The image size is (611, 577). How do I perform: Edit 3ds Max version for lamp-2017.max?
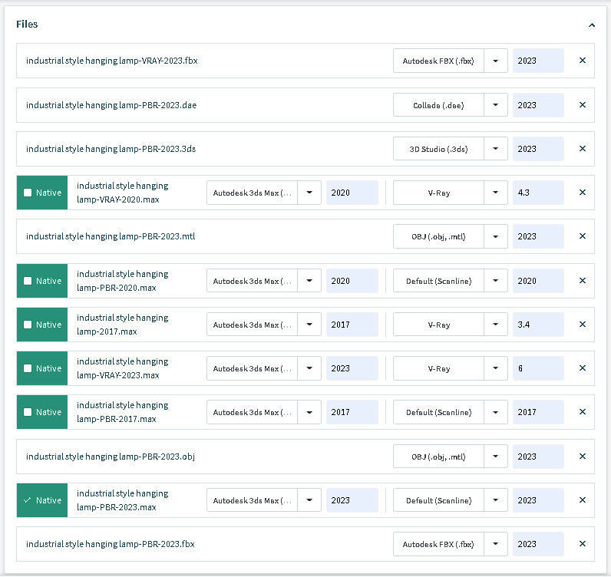point(352,325)
